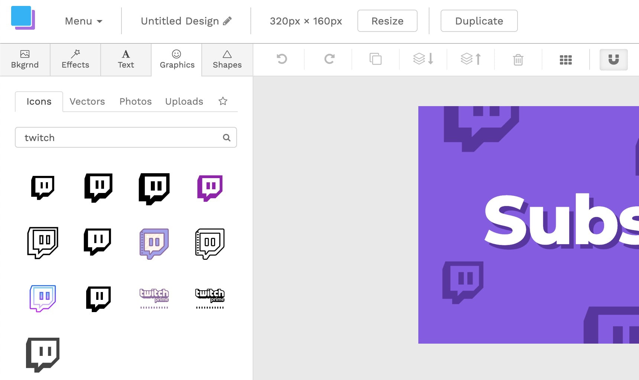
Task: Bring layer forward icon
Action: click(471, 59)
